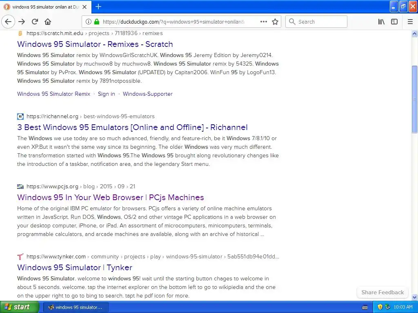Follow the Sign in sublink under Scratch
The height and width of the screenshot is (313, 418).
(107, 94)
